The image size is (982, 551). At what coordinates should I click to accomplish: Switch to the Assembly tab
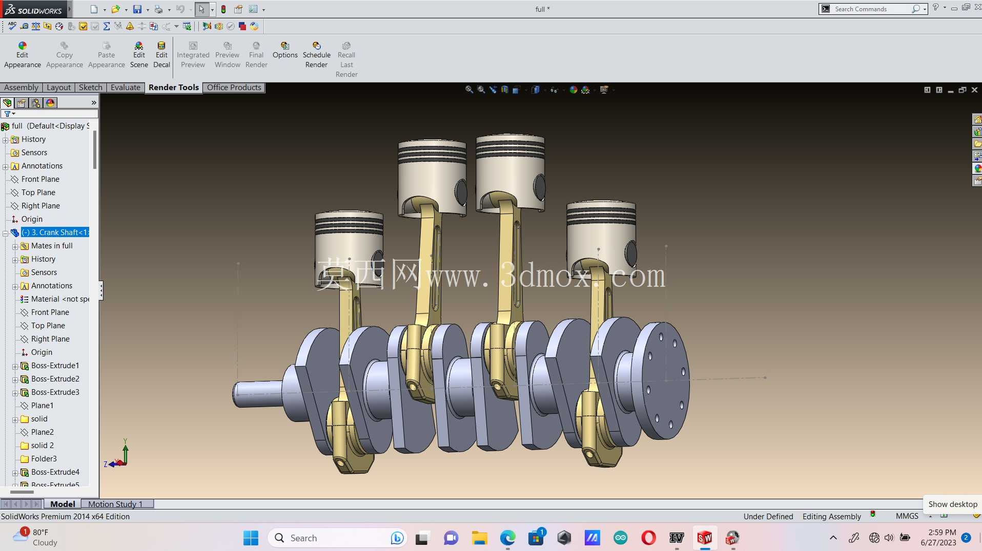click(21, 88)
